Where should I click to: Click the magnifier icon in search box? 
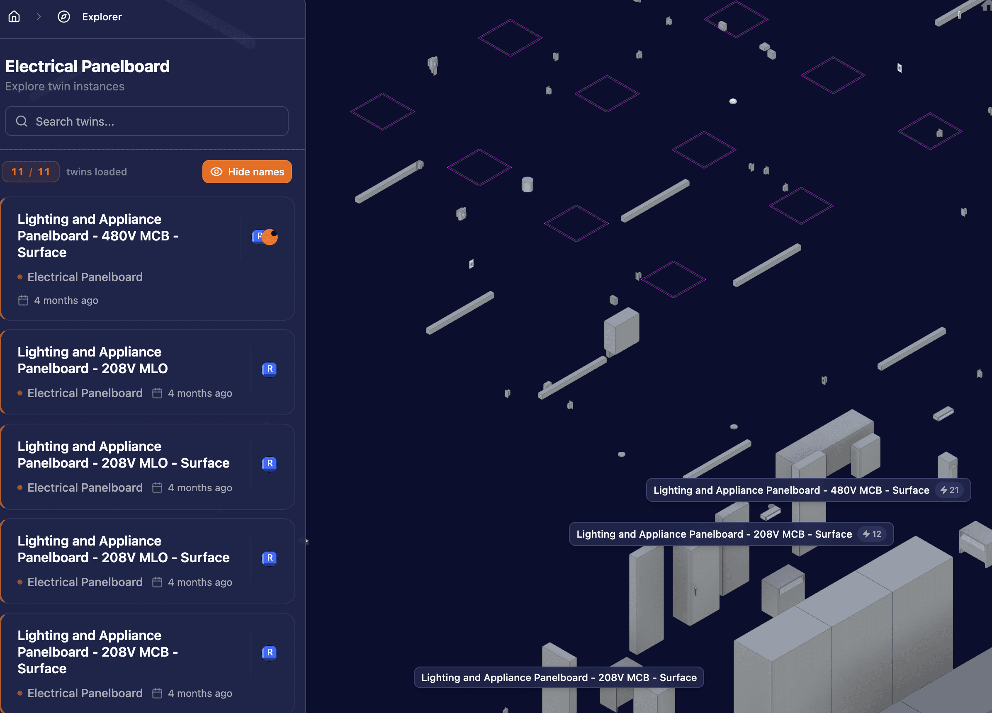point(22,121)
